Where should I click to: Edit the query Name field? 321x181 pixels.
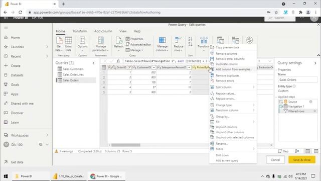pos(298,79)
